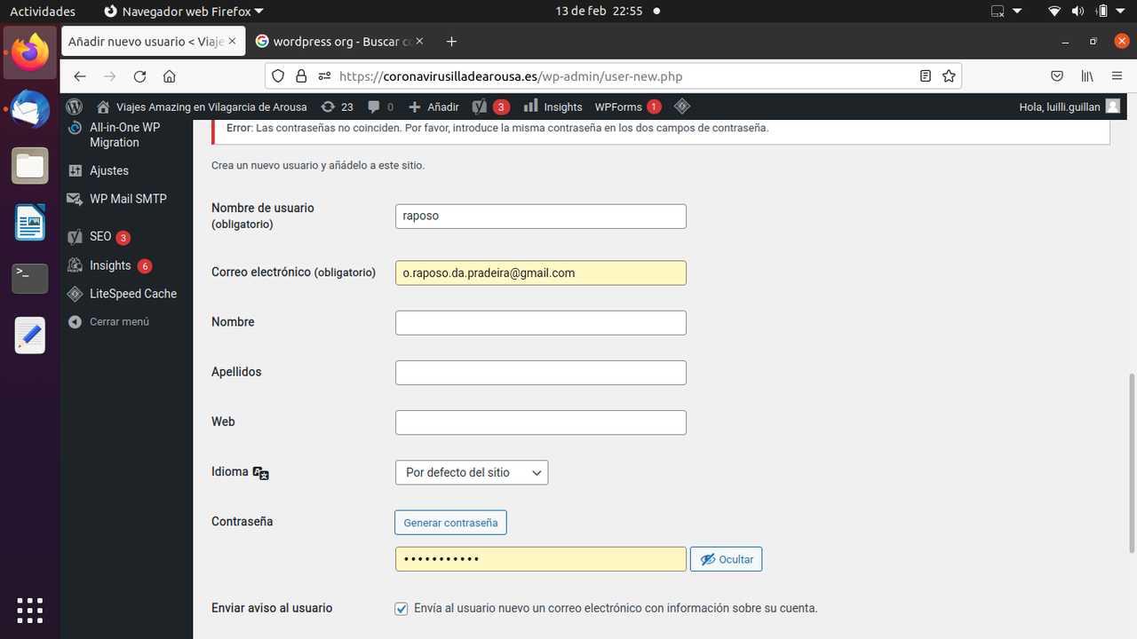Open the Idioma dropdown Por defecto del sitio
1137x639 pixels.
[x=472, y=472]
